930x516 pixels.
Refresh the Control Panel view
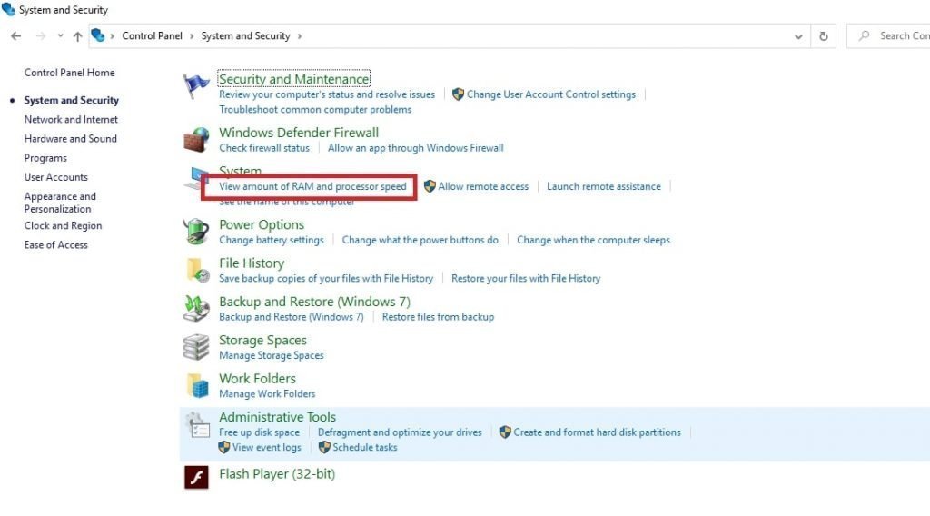click(x=824, y=36)
